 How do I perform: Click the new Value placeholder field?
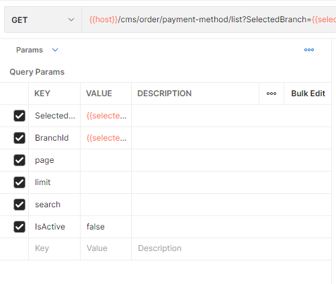106,248
